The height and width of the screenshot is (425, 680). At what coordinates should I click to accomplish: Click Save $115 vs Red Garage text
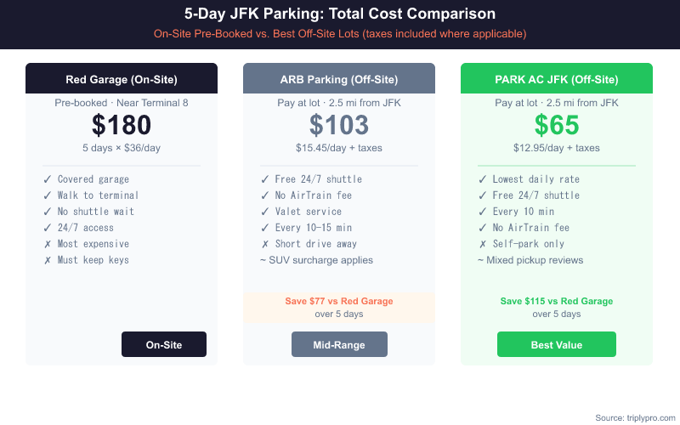pos(557,301)
